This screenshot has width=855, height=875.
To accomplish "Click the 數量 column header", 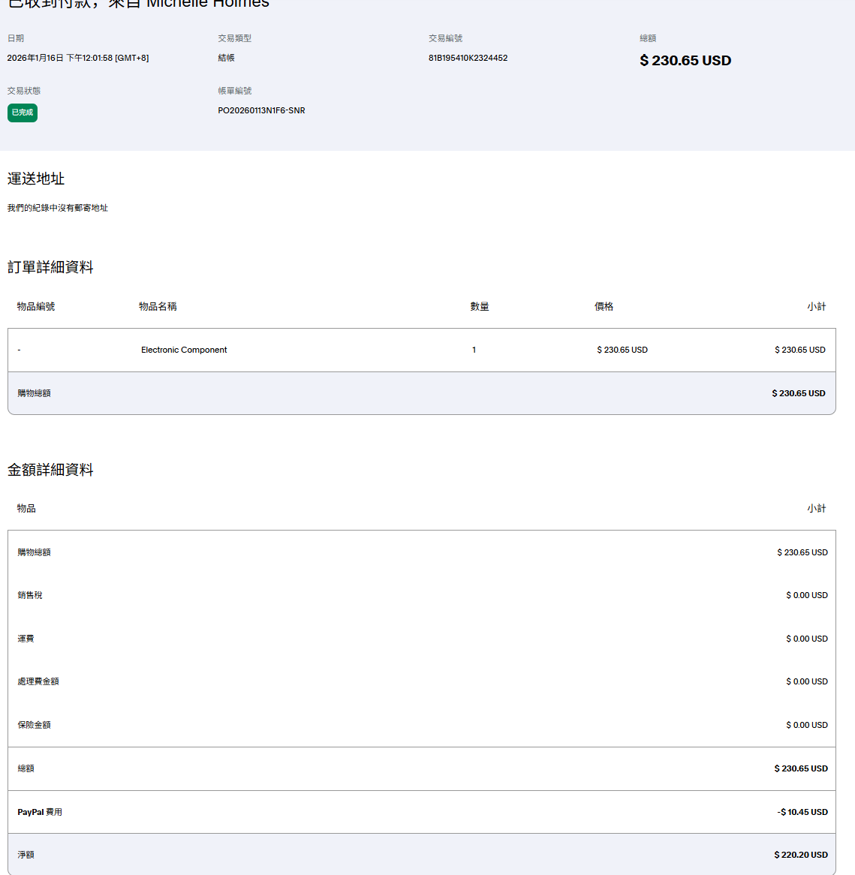I will (x=480, y=306).
